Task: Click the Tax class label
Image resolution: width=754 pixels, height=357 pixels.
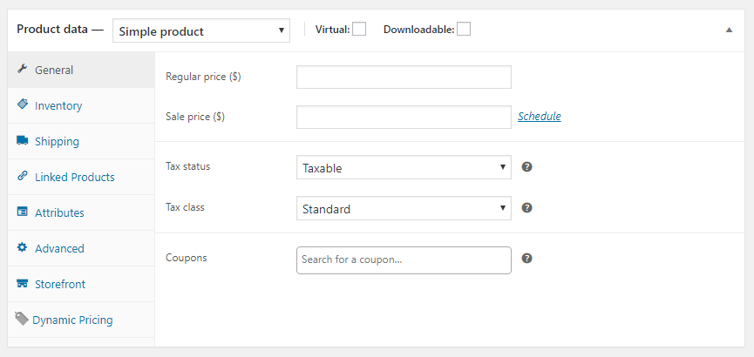Action: (x=185, y=207)
